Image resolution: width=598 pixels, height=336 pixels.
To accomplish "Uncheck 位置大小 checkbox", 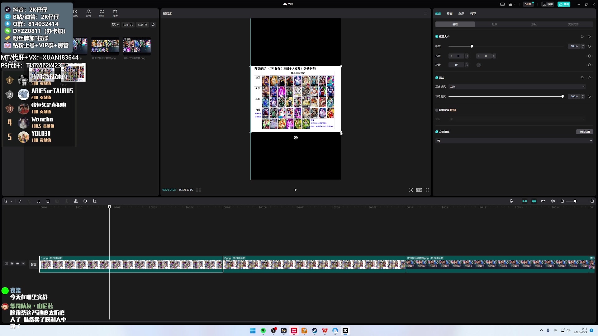I will pyautogui.click(x=437, y=36).
